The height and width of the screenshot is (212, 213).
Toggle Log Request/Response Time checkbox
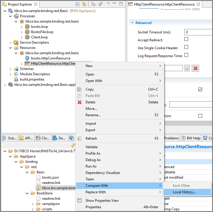pyautogui.click(x=186, y=55)
